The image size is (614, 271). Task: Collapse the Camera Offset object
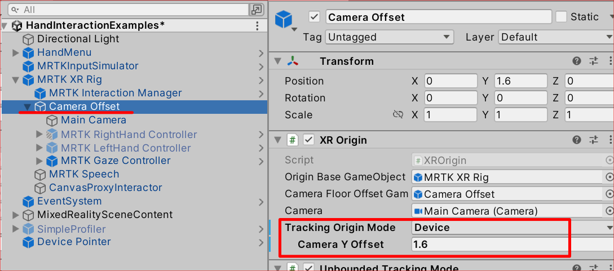(28, 106)
